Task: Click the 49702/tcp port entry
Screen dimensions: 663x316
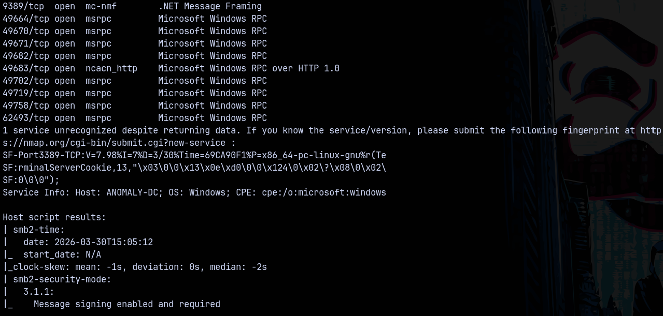Action: pyautogui.click(x=26, y=81)
